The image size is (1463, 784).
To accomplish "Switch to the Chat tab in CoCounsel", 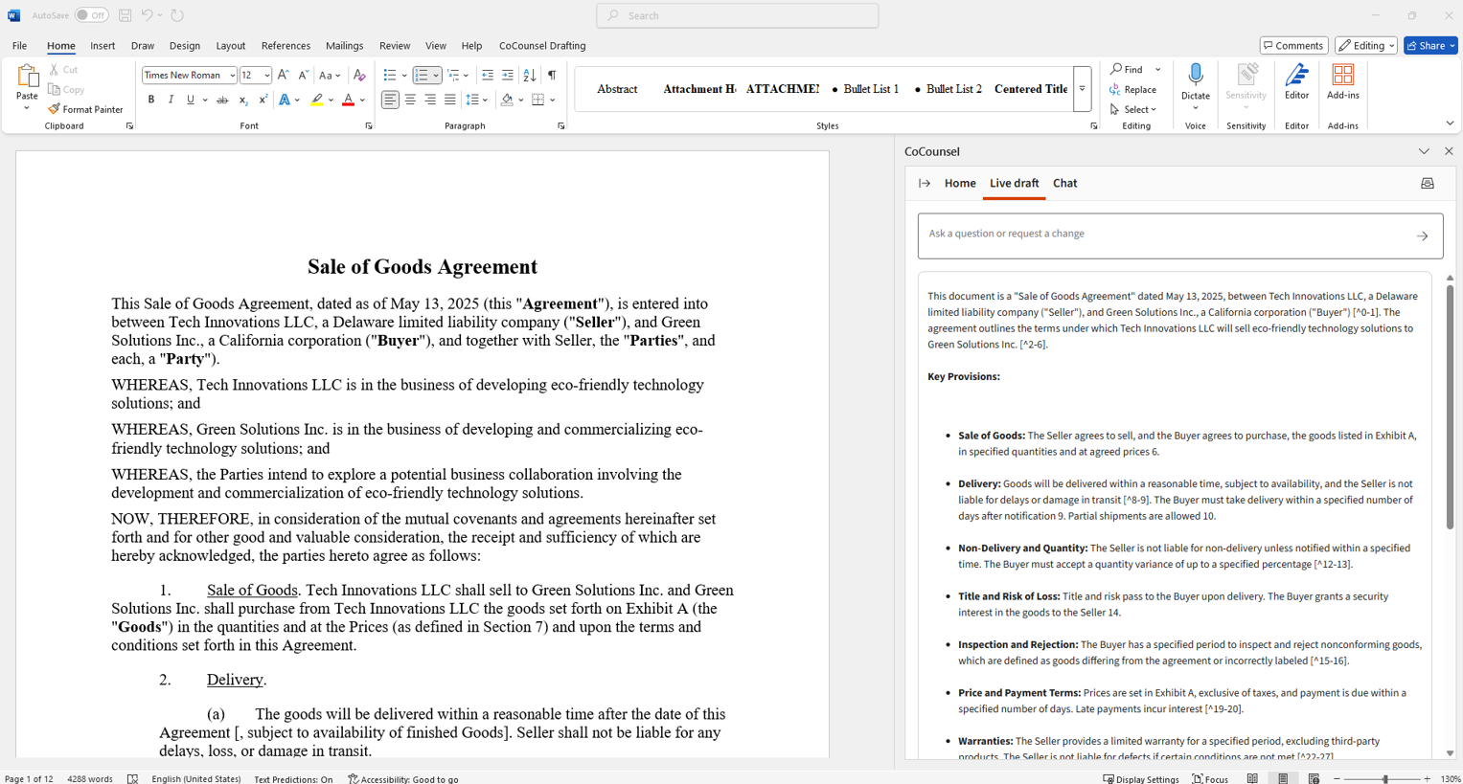I will [x=1064, y=184].
